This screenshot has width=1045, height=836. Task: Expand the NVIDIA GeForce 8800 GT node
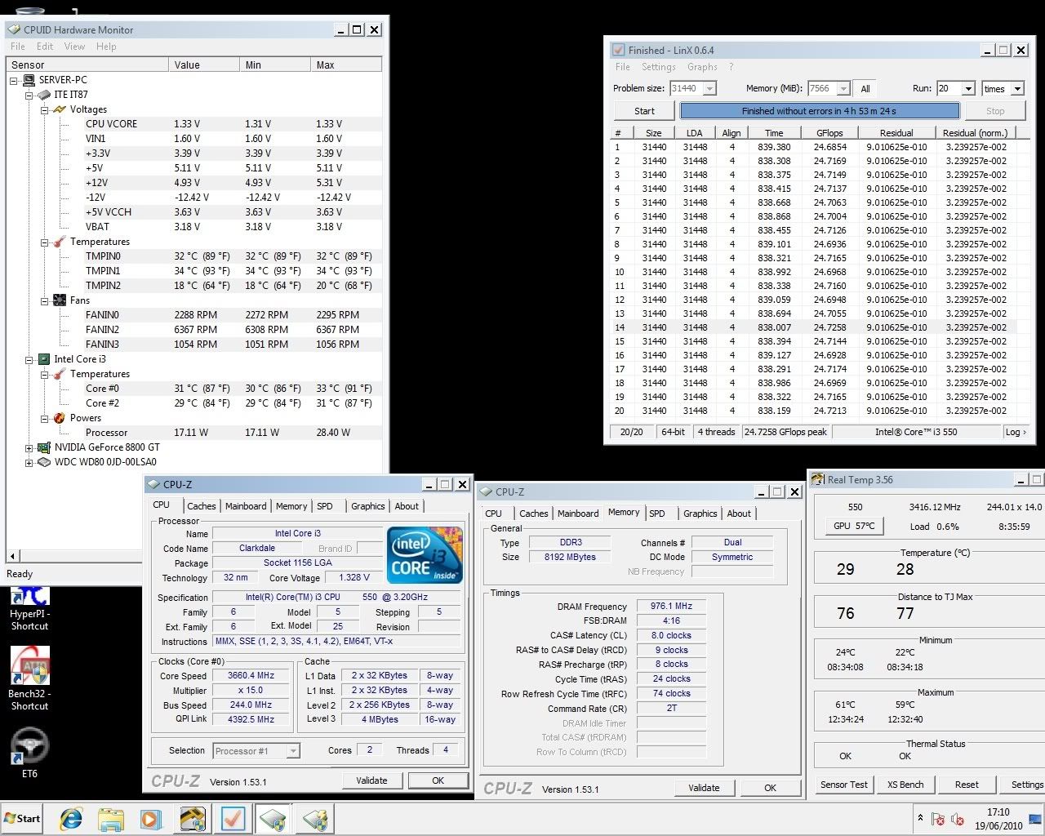(29, 447)
